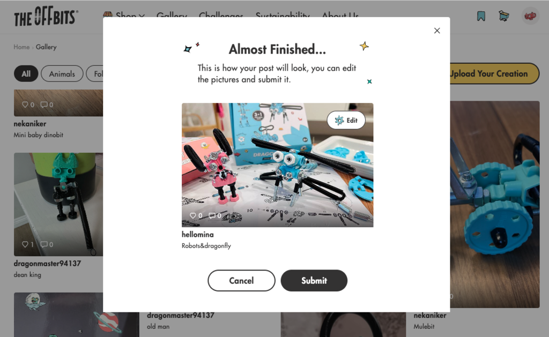
Task: Open the user profile avatar
Action: (530, 16)
